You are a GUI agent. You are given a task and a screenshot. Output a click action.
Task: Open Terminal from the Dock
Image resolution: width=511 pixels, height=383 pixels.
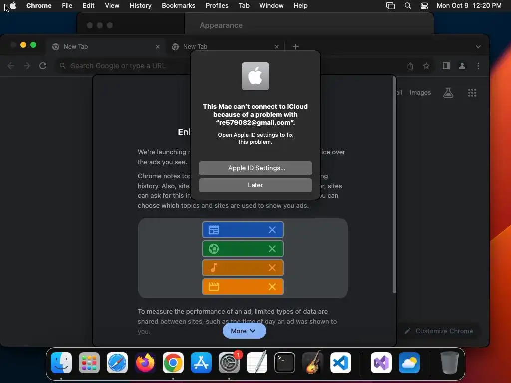[x=285, y=363]
